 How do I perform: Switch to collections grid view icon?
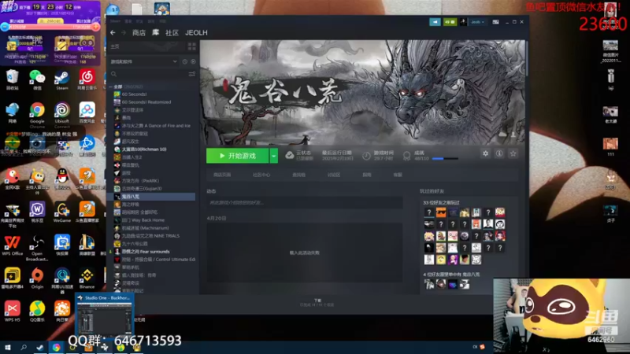click(191, 46)
